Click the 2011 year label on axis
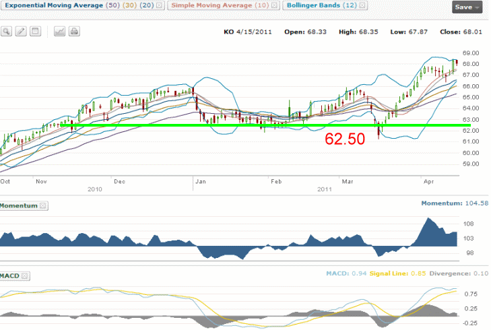Screen dimensions: 491x330 [x=325, y=189]
